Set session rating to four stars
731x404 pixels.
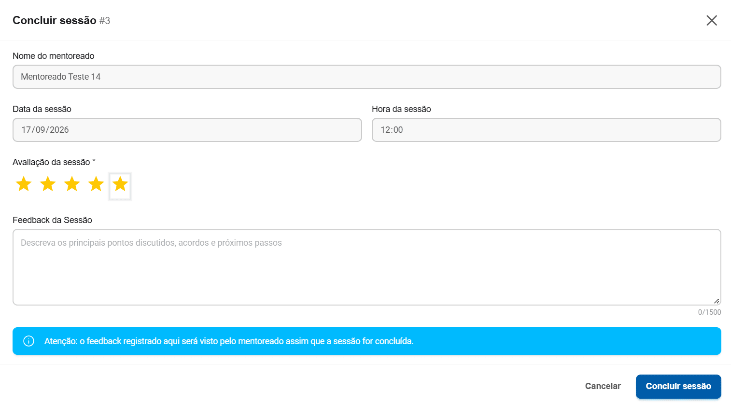(96, 184)
